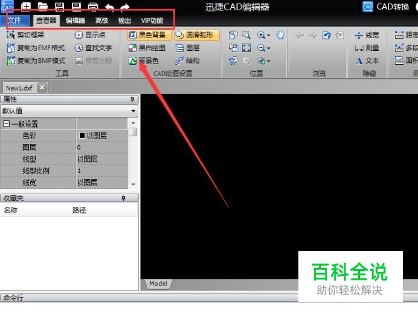The image size is (418, 317).
Task: Expand the dropdown arrow beside the globe magnifier icon
Action: [x=268, y=62]
